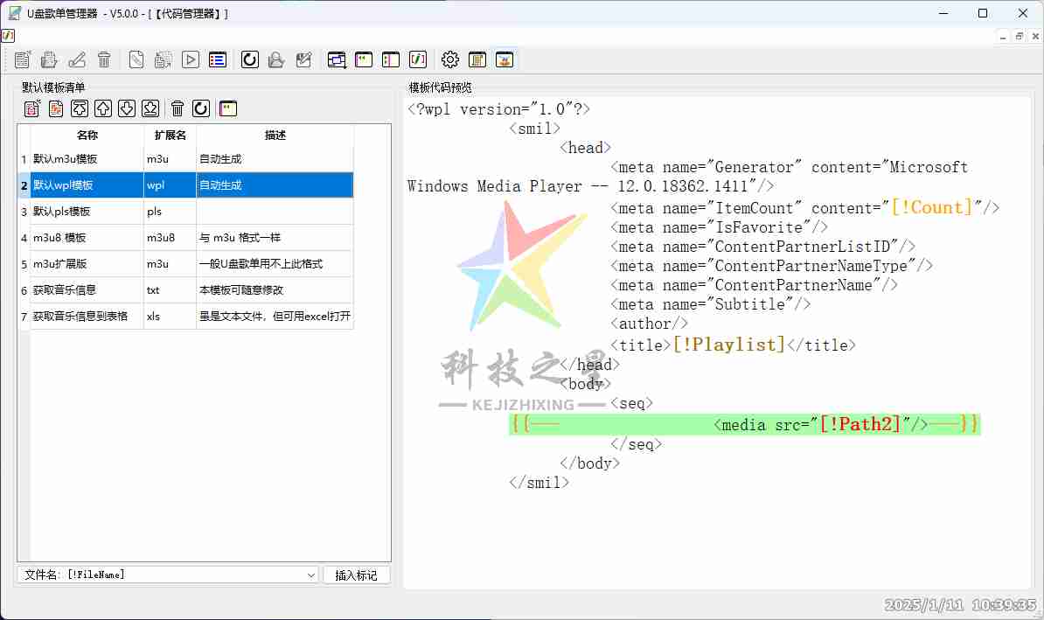Move template to bottom with the double-down arrow
Viewport: 1044px width, 620px height.
tap(150, 108)
